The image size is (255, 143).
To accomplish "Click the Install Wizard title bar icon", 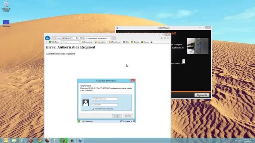I will coord(117,28).
